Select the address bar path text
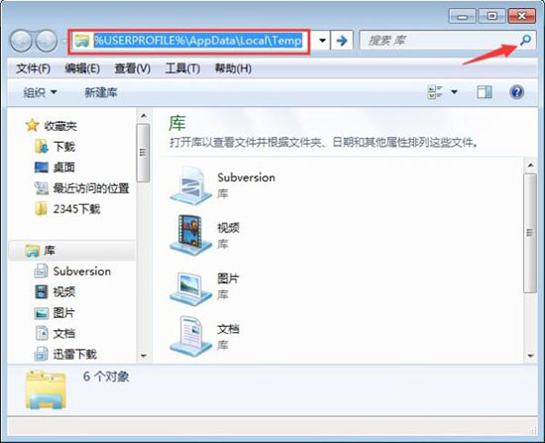 click(x=198, y=41)
